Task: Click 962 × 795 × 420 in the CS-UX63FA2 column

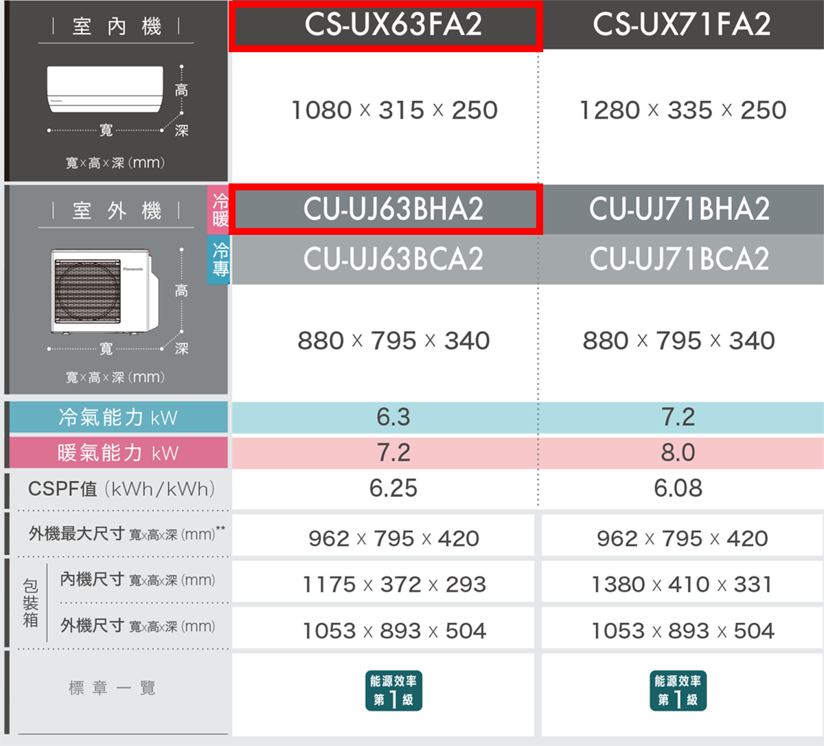Action: pos(393,539)
